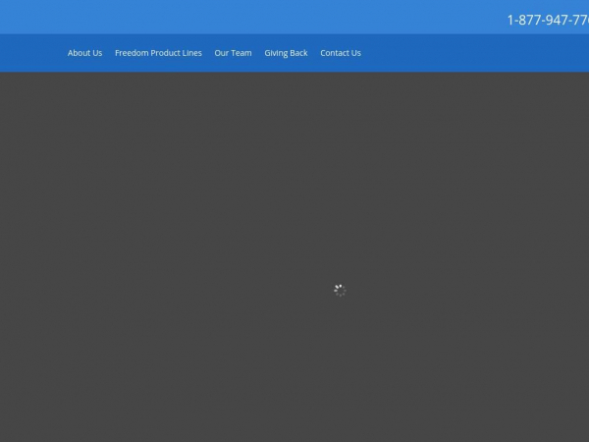Click the loading spinner icon
Image resolution: width=589 pixels, height=442 pixels.
point(340,290)
